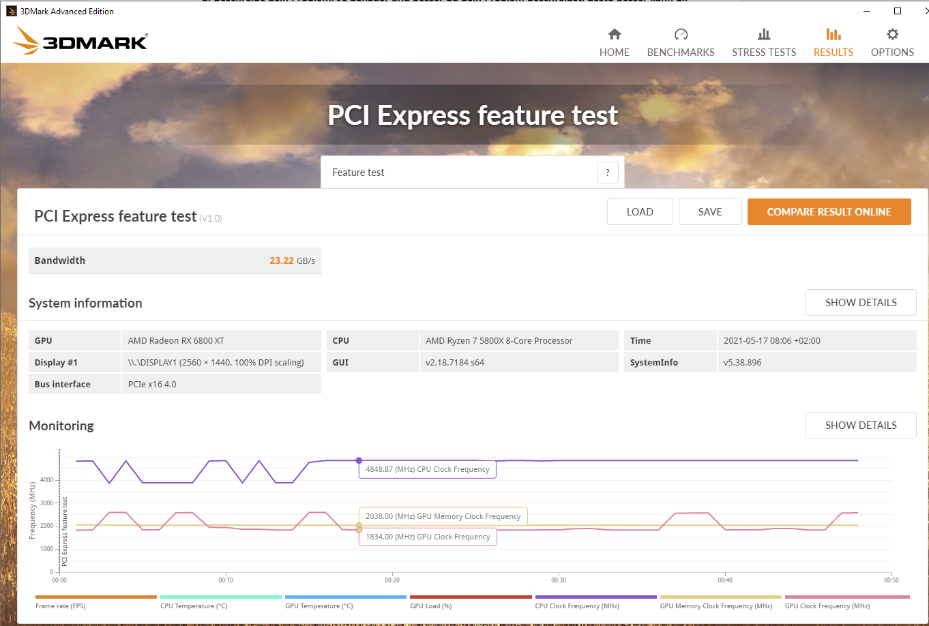Toggle GPU Load (%) legend series
929x626 pixels.
pos(471,603)
